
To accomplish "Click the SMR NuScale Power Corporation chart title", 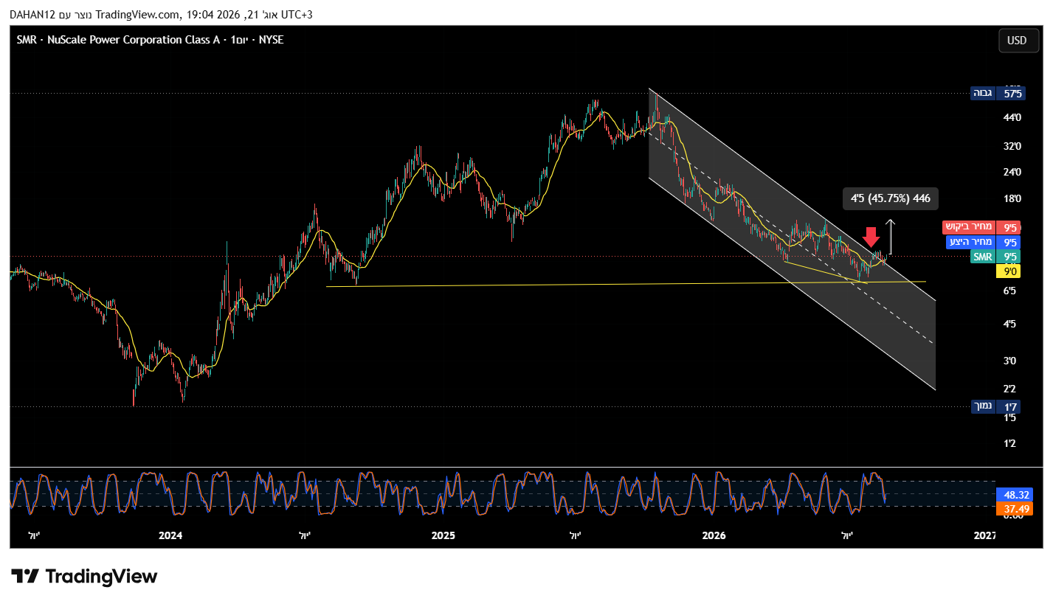I will point(150,40).
